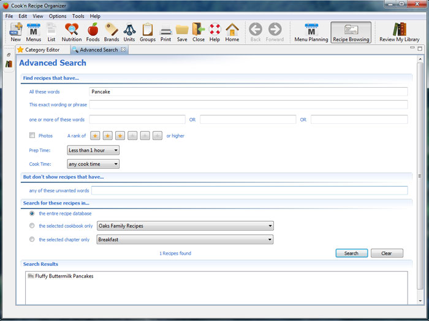The width and height of the screenshot is (429, 321).
Task: Open the Prep Time dropdown
Action: (93, 150)
